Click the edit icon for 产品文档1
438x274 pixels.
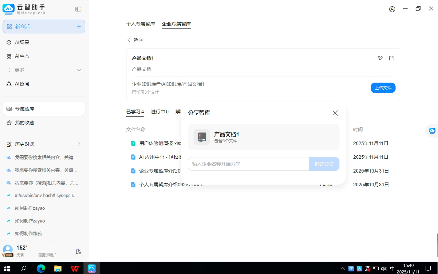[380, 58]
